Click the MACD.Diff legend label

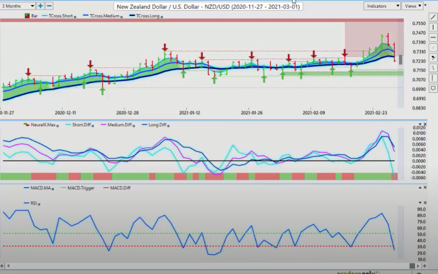click(x=120, y=188)
